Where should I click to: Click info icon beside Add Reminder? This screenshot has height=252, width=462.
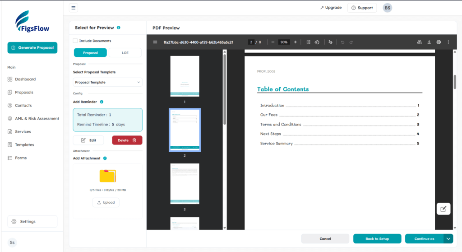pos(102,102)
